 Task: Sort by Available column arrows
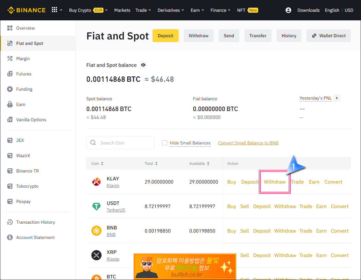click(208, 164)
